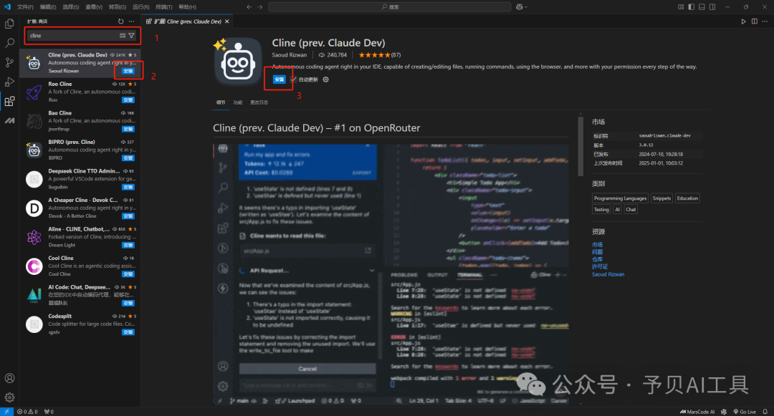
Task: Install the Roo Cline extension
Action: [128, 100]
